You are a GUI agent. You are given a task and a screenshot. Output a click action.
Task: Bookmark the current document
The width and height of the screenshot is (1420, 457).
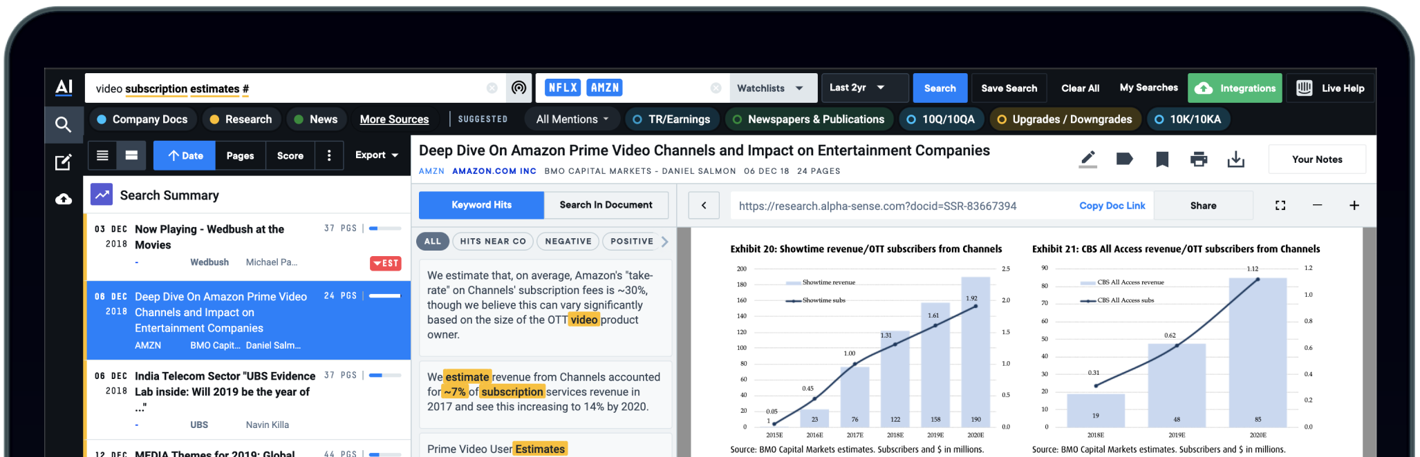click(1162, 159)
